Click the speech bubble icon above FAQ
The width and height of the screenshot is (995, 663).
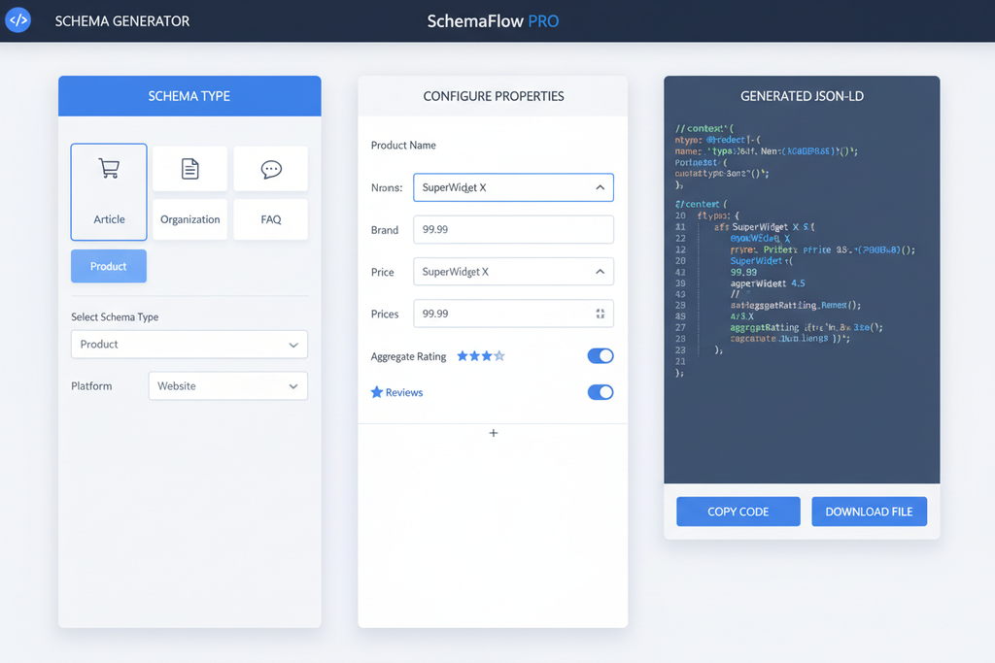tap(270, 167)
